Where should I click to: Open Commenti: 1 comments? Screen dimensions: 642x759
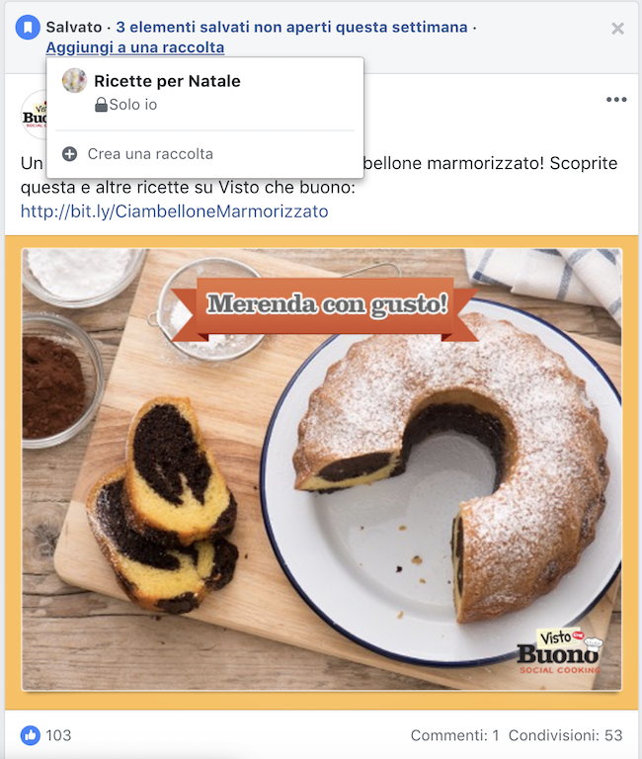click(454, 735)
